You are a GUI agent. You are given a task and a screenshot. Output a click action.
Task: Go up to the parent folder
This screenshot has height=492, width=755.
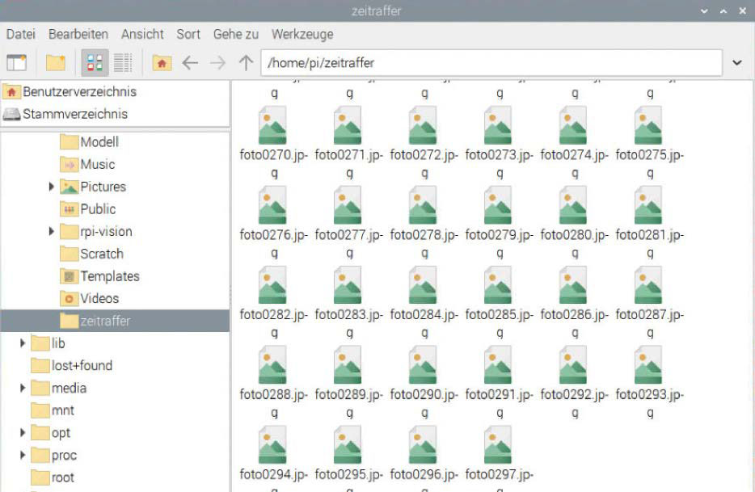tap(246, 63)
